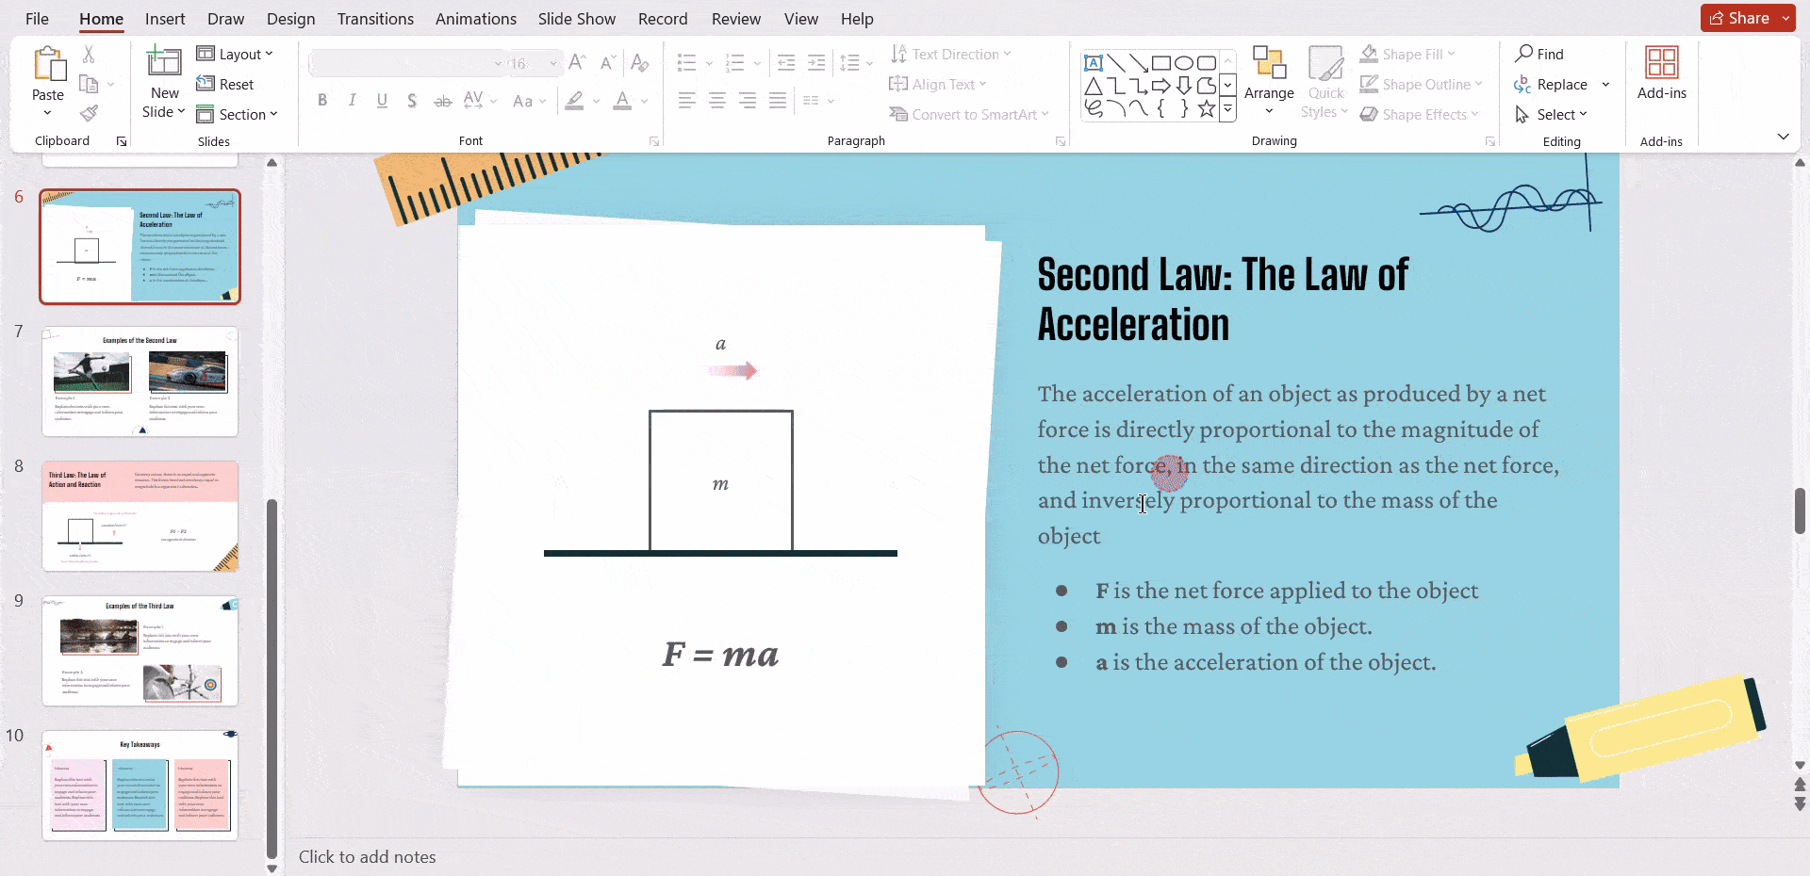Insert a New Slide
This screenshot has height=876, width=1810.
(164, 64)
